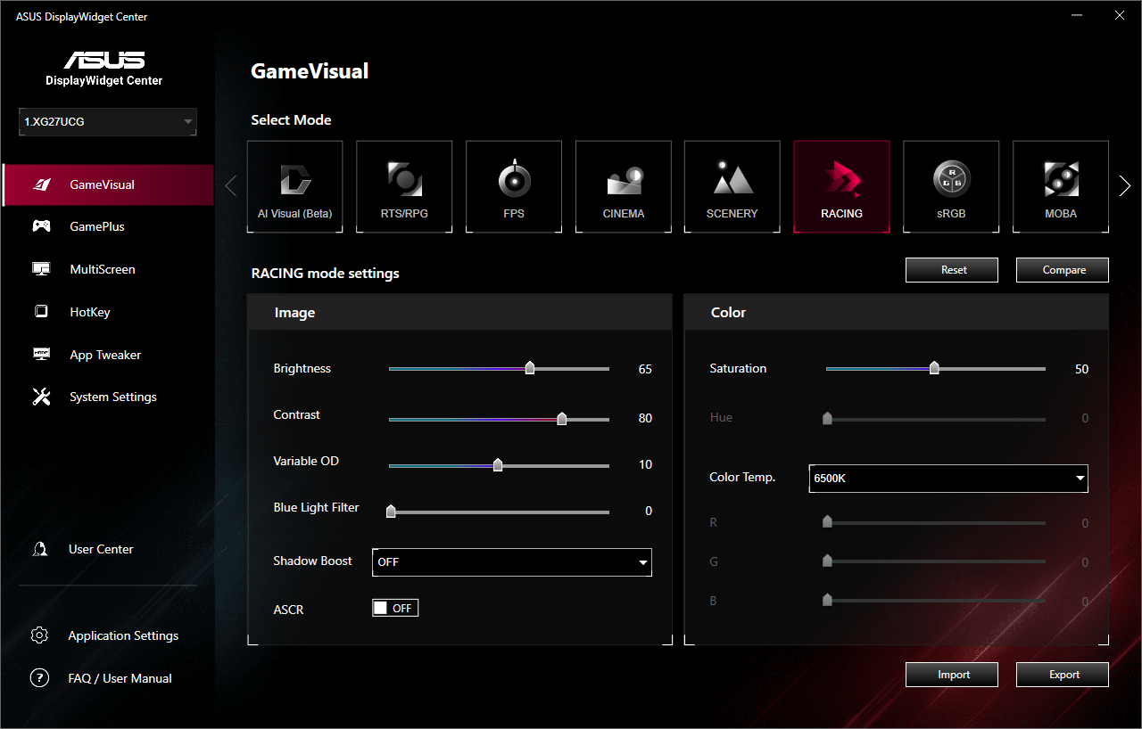
Task: Click the Contrast slider handle
Action: coord(562,418)
